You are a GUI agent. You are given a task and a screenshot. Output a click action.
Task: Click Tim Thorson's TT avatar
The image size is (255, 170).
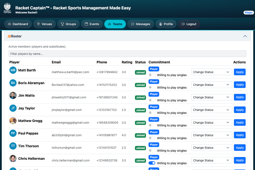click(x=13, y=146)
